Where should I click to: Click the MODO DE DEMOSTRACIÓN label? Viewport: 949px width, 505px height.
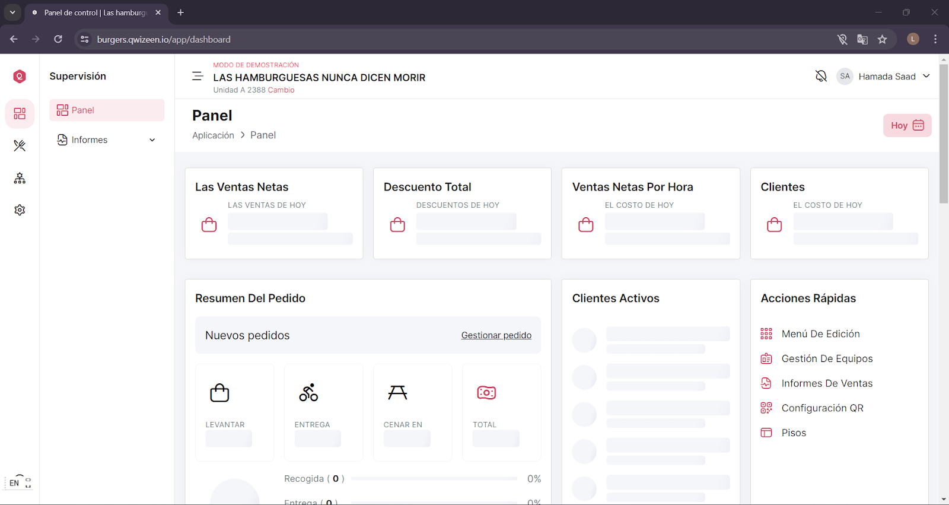pos(256,65)
